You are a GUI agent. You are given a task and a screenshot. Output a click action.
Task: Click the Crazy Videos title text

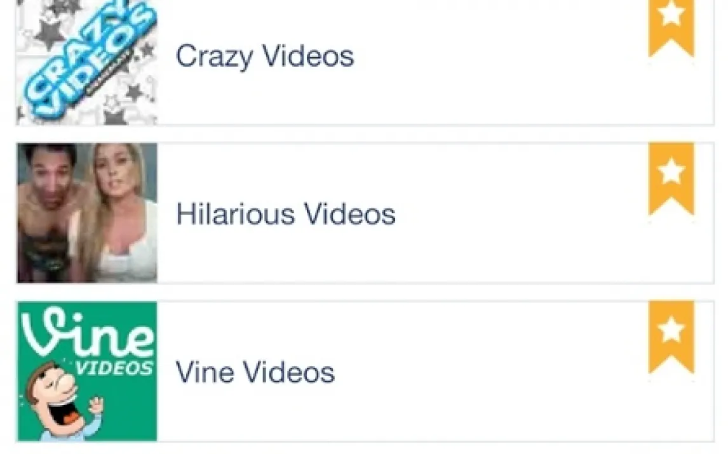[x=264, y=56]
